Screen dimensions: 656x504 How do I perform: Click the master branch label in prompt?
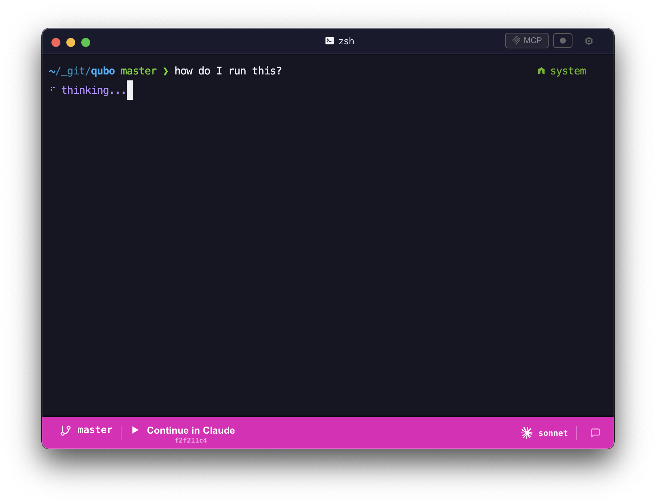pos(138,71)
